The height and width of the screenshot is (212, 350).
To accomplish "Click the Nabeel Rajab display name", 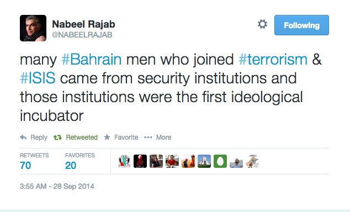I will (x=83, y=24).
